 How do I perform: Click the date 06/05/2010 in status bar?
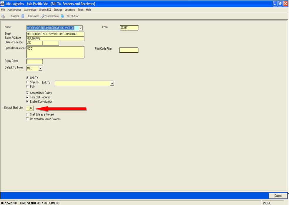9,203
